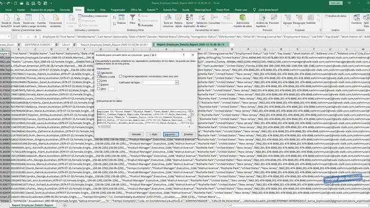Open Customize Quick Access Toolbar dropdown
370x208 pixels.
(x=51, y=3)
